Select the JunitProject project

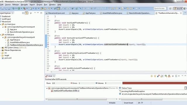coord(6,19)
